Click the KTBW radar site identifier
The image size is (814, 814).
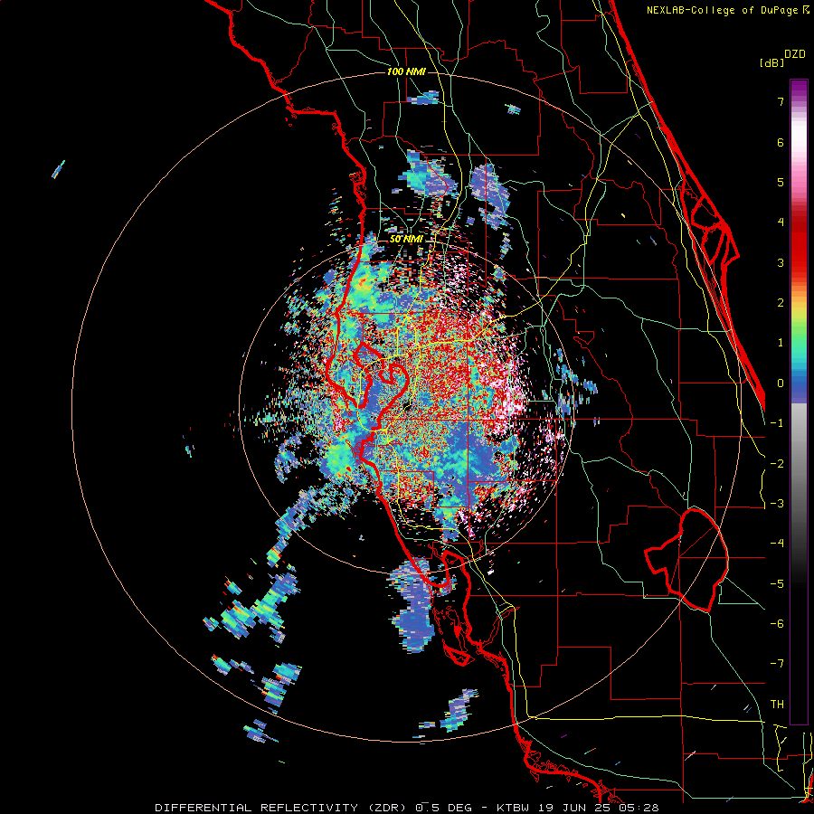[x=514, y=808]
